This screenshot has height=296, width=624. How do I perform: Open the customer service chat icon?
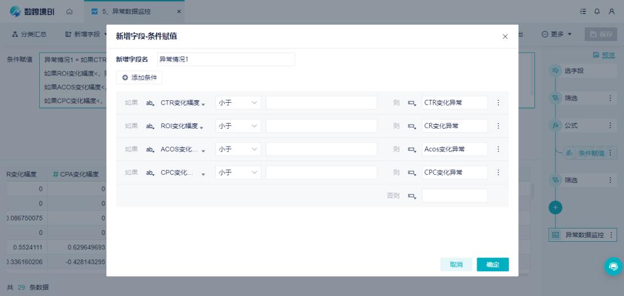point(613,266)
